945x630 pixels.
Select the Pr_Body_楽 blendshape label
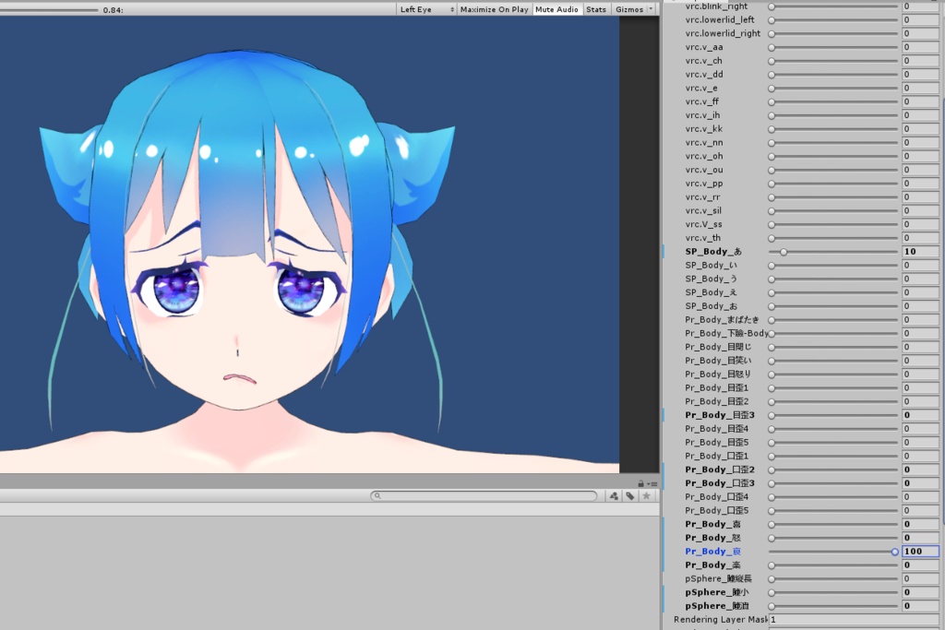713,565
